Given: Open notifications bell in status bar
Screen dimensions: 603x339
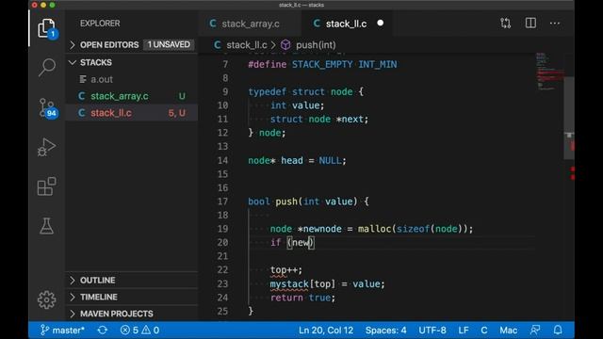Looking at the screenshot, I should (x=558, y=331).
